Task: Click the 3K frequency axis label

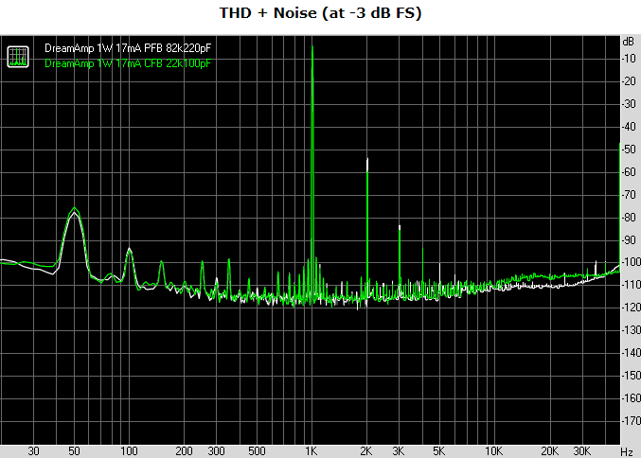Action: 399,451
